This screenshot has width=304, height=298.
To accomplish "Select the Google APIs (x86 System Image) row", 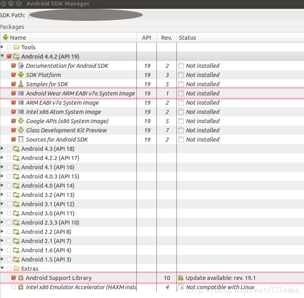I will (x=152, y=121).
